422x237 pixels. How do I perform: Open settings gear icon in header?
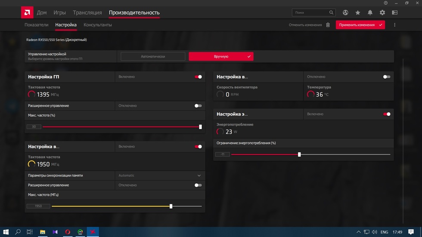point(382,12)
